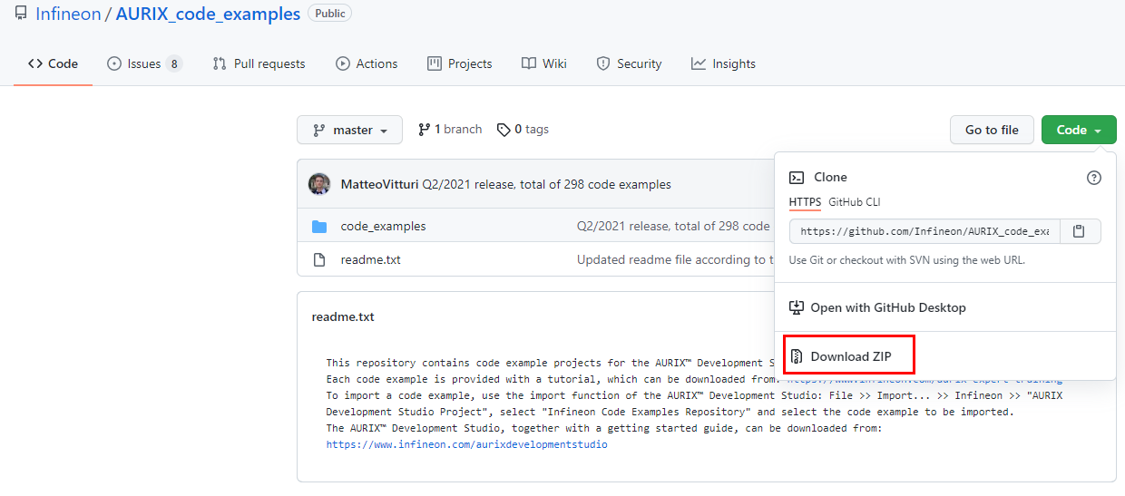Image resolution: width=1125 pixels, height=496 pixels.
Task: Open the readme.txt file link
Action: pyautogui.click(x=370, y=259)
